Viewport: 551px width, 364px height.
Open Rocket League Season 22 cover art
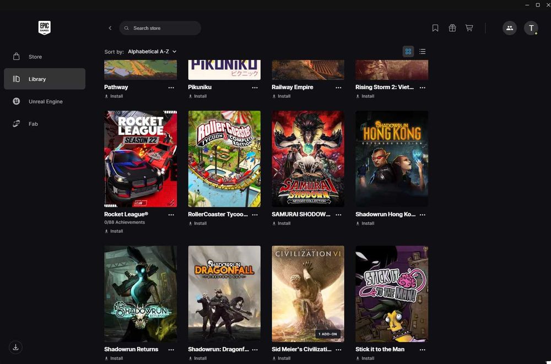(x=141, y=159)
